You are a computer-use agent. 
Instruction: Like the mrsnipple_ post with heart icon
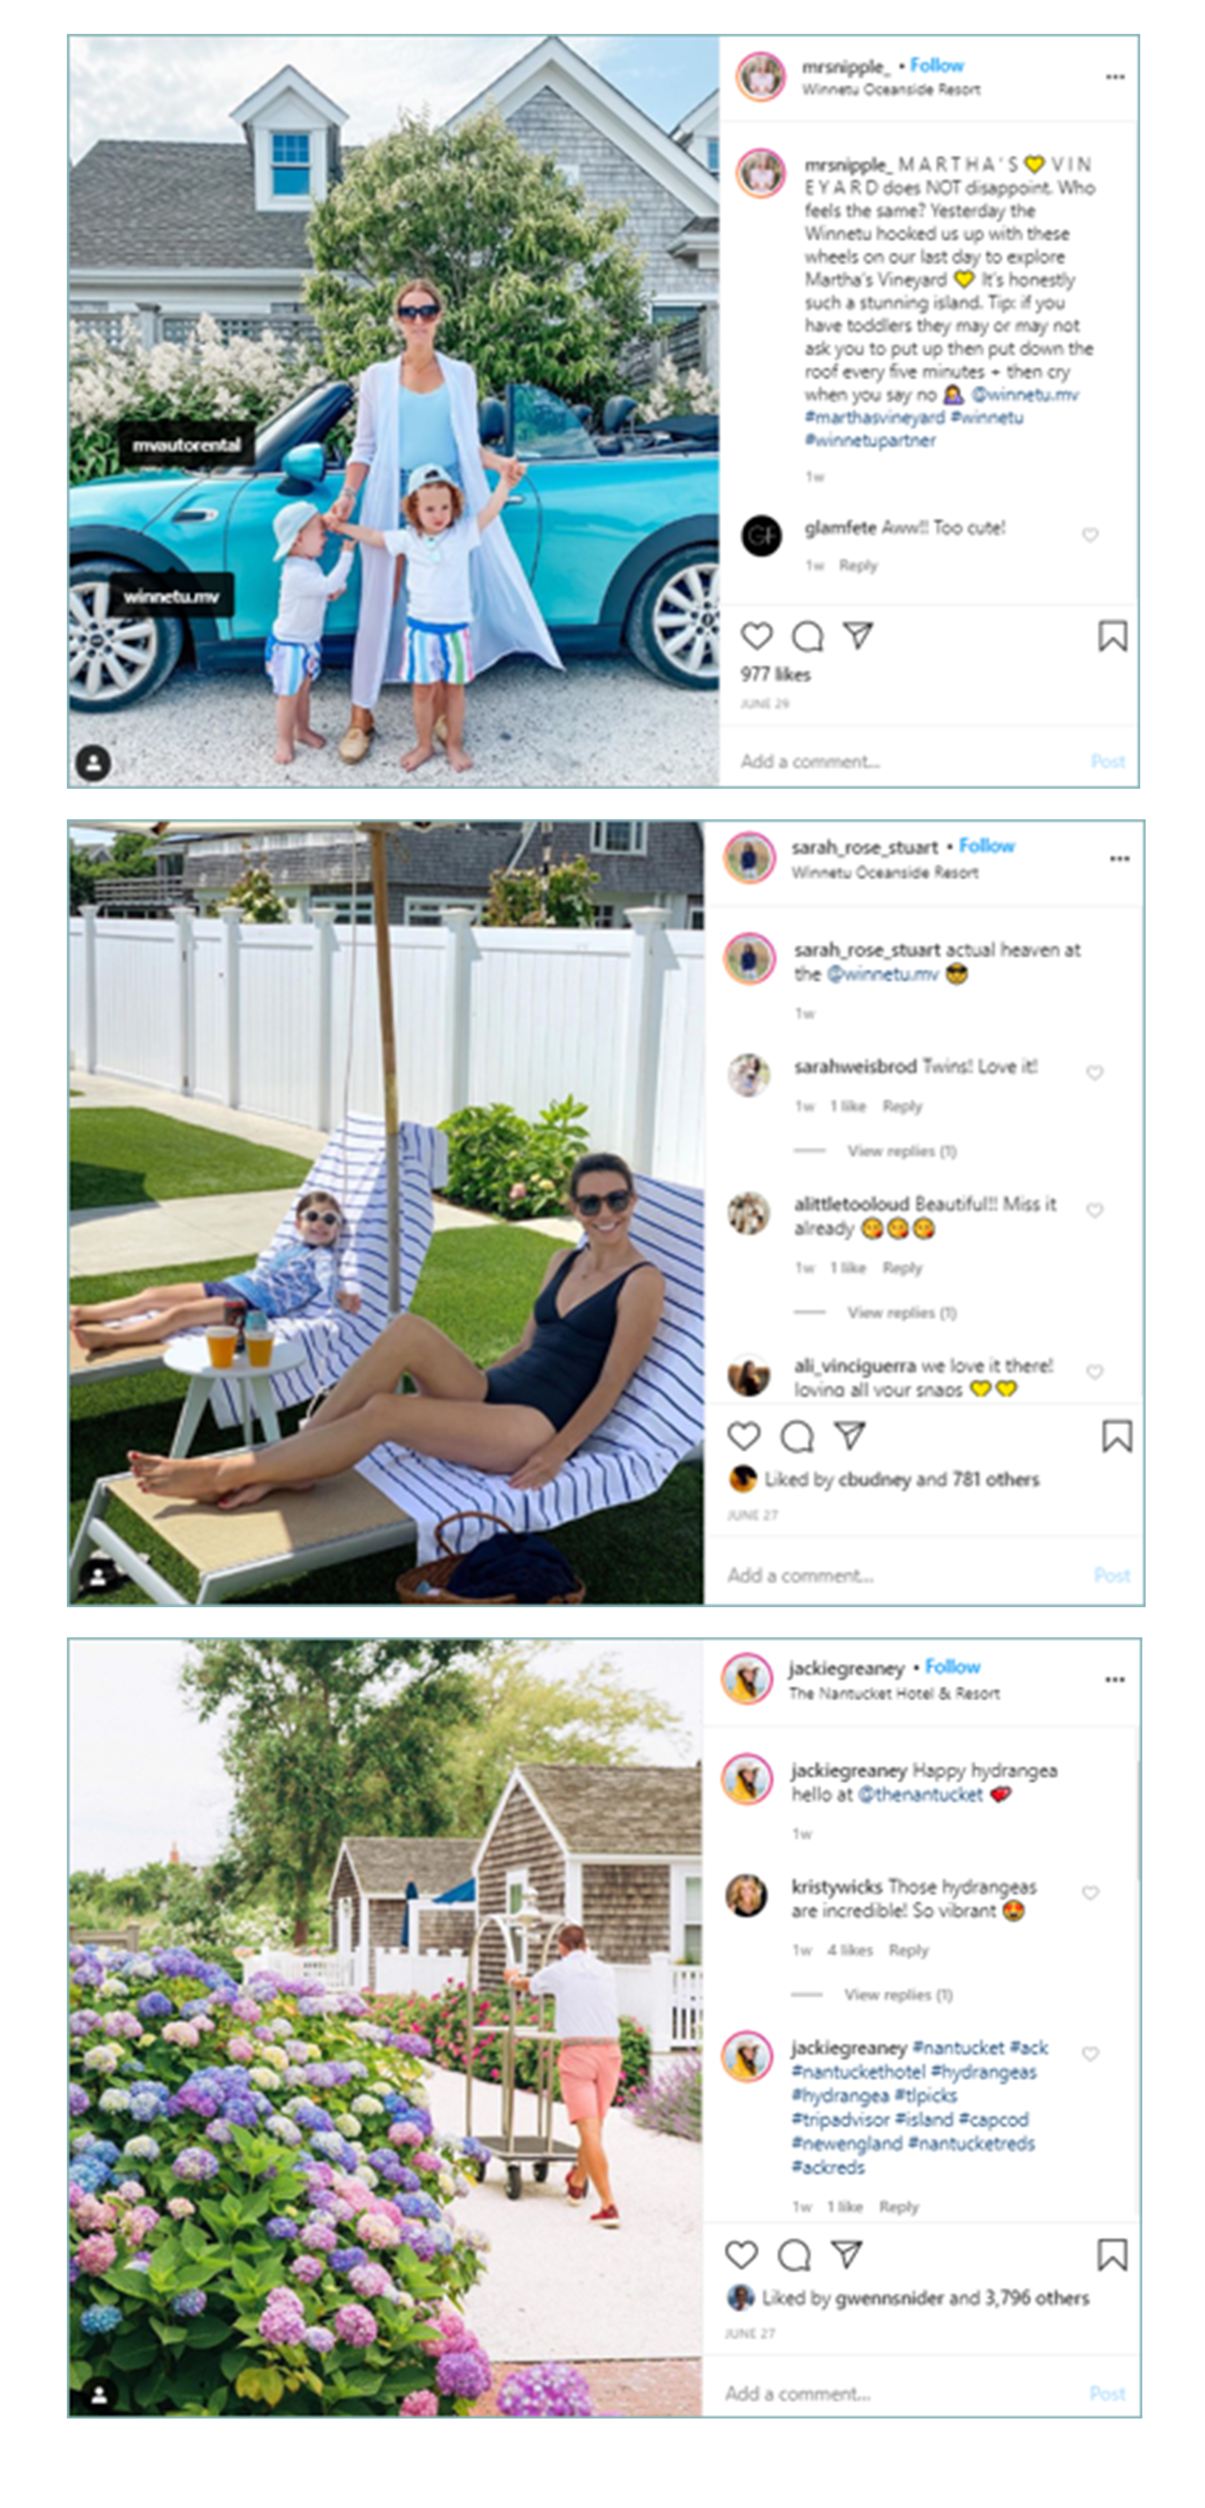[756, 636]
